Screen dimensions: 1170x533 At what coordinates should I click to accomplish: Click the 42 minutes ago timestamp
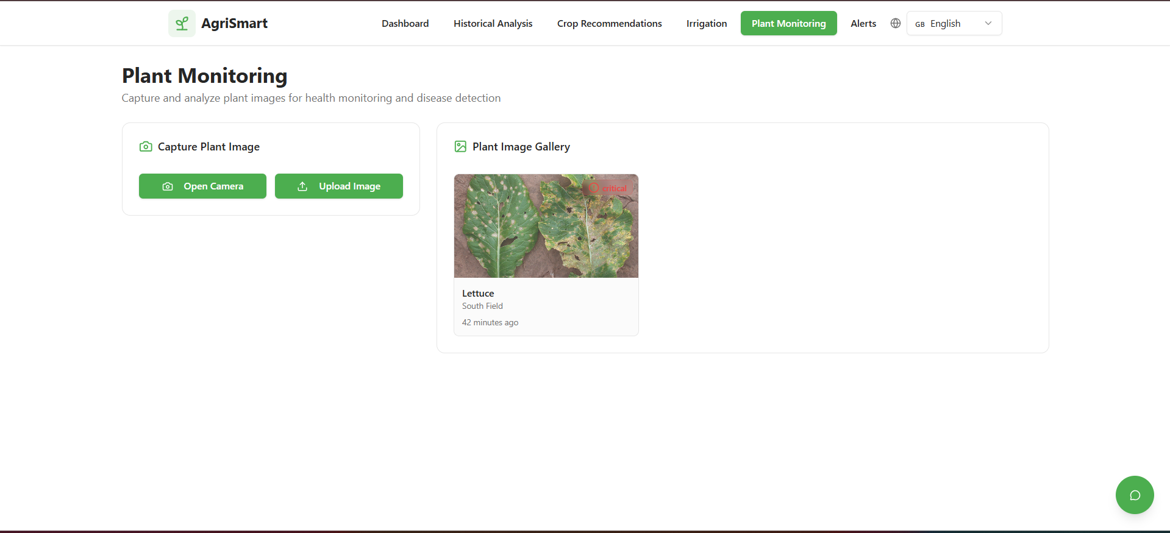(490, 323)
